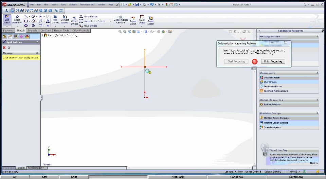
Task: Switch to the Evaluate tab
Action: (33, 31)
